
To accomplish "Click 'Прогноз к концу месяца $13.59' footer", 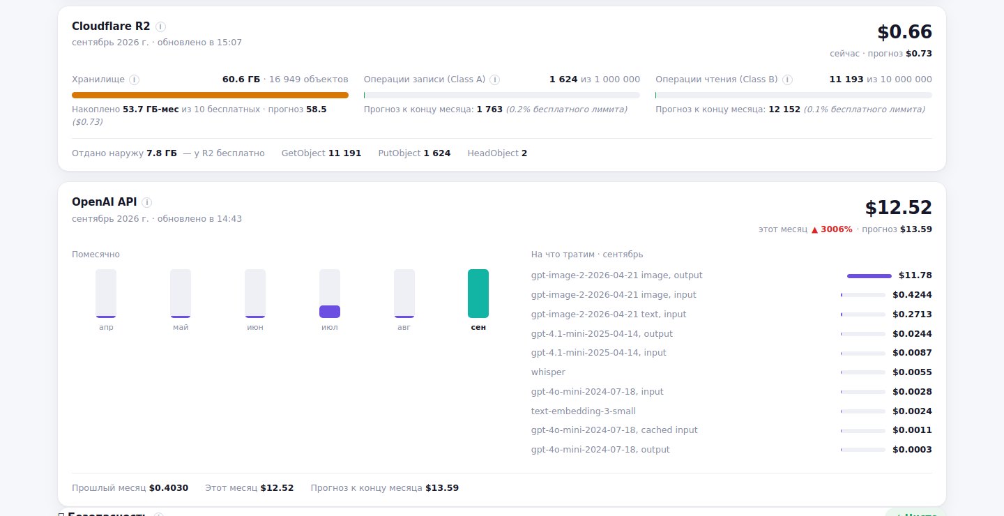I will tap(385, 488).
